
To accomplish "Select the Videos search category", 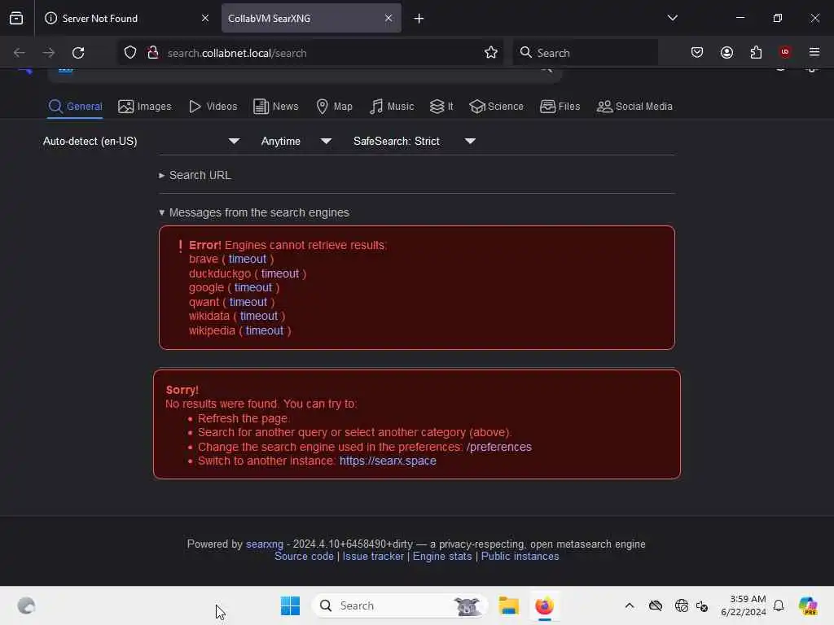I will pyautogui.click(x=213, y=107).
